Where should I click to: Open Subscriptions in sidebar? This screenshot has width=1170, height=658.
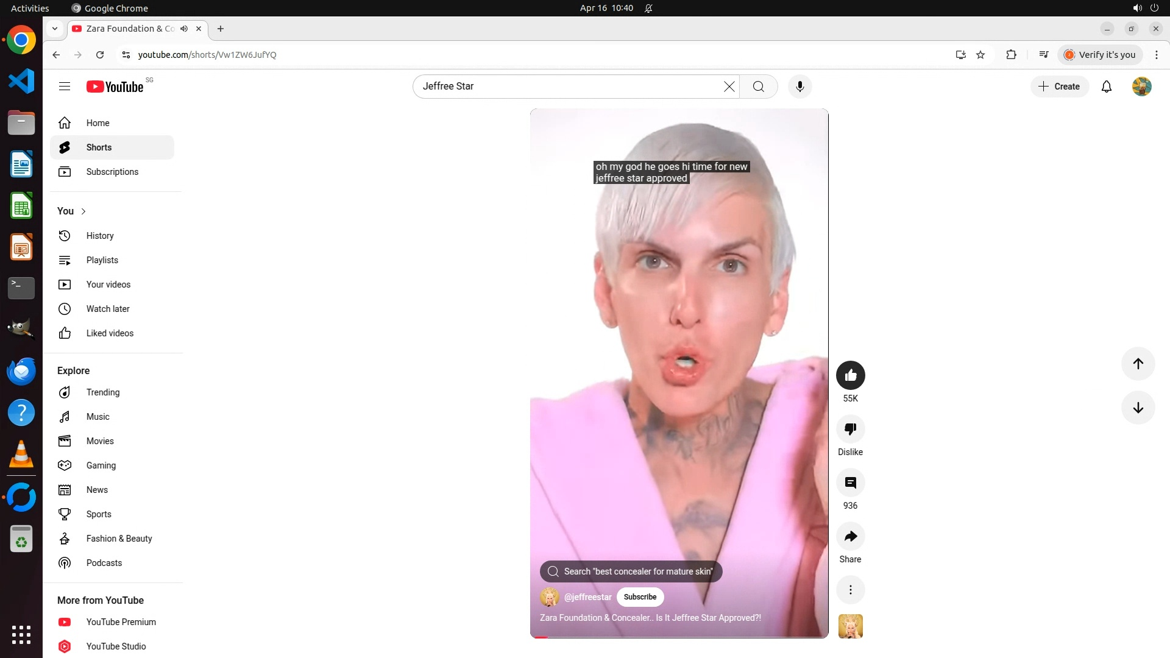pos(112,172)
